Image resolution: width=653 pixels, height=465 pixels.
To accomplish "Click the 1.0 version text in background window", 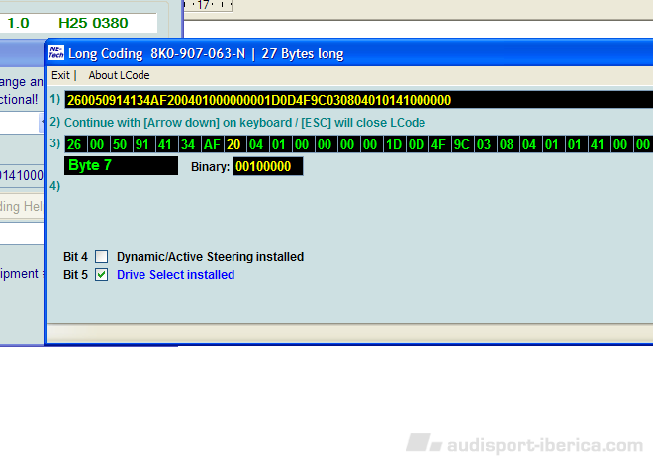I will 19,23.
